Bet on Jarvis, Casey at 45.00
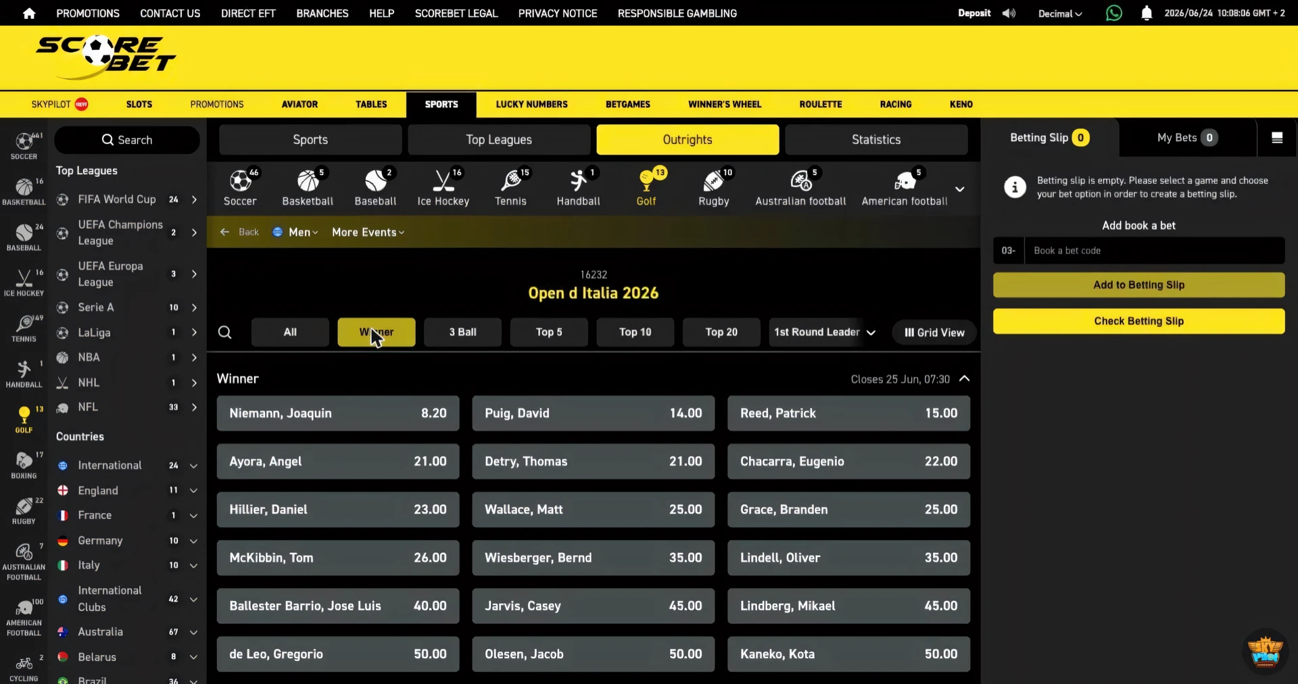This screenshot has width=1298, height=684. tap(594, 606)
